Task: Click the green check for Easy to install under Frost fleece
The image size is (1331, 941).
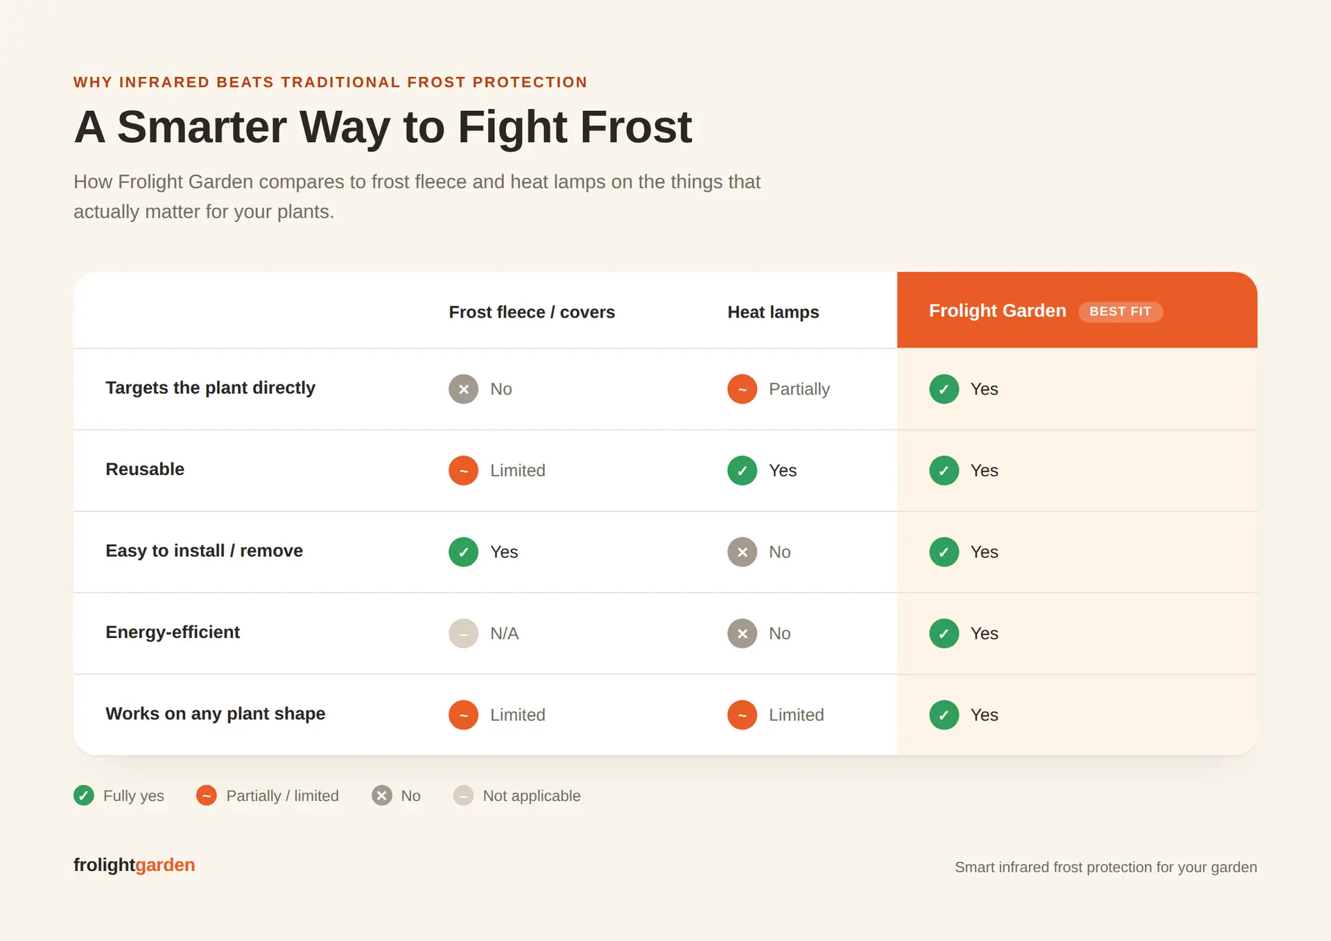Action: pos(463,552)
